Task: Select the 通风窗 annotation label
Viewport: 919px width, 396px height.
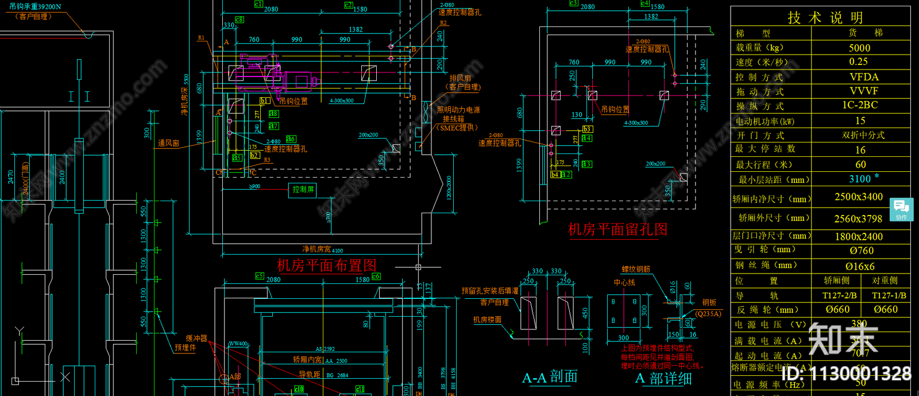Action: tap(169, 143)
